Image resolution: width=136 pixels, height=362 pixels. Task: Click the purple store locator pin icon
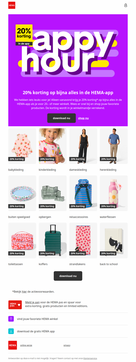click(11, 319)
